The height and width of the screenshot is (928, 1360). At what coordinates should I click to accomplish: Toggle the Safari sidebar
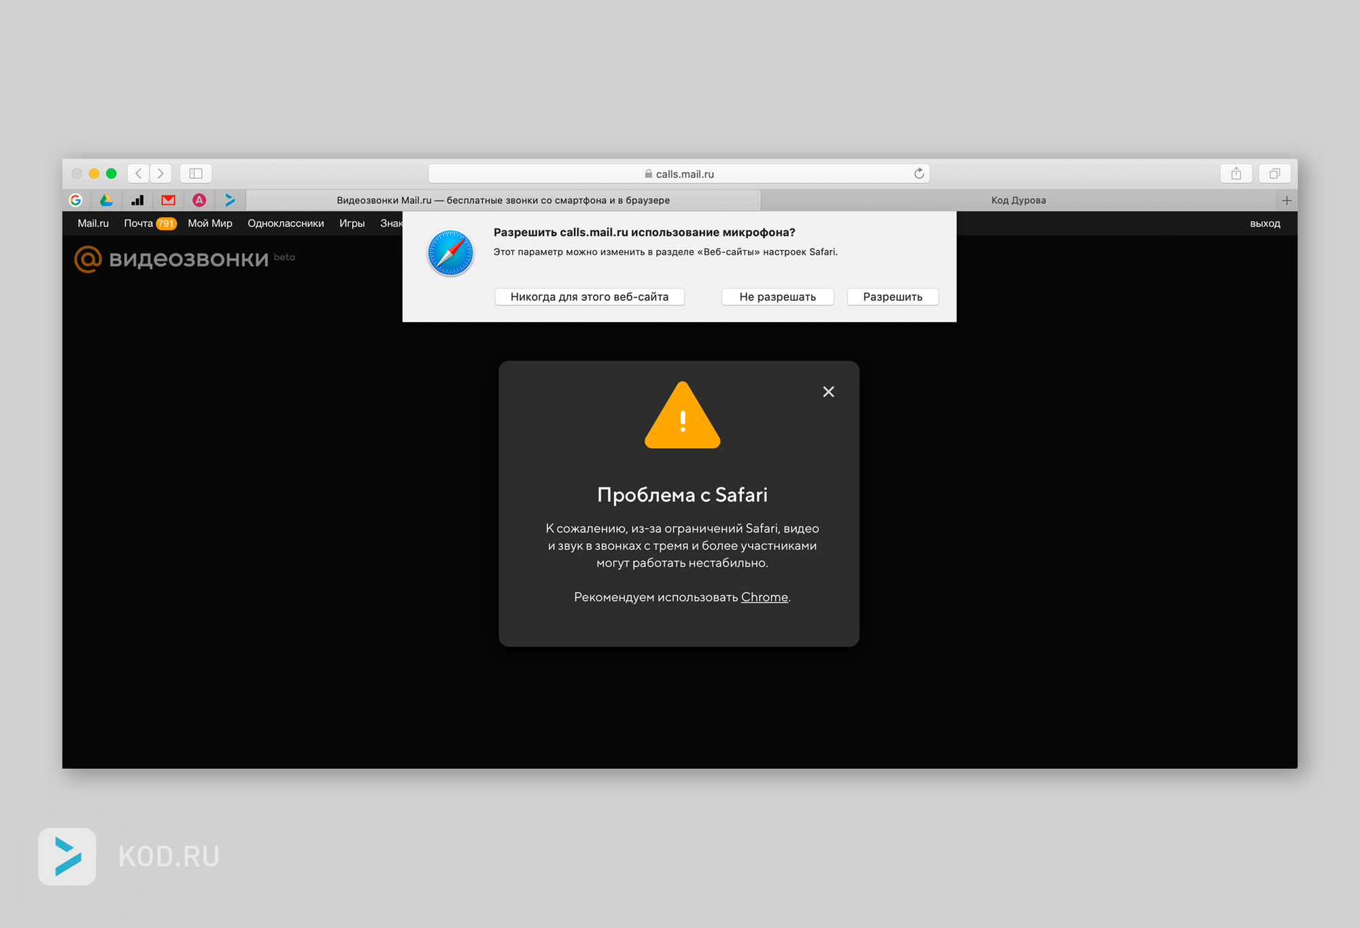pyautogui.click(x=196, y=173)
